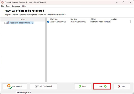This screenshot has height=94, width=134.
Task: Select subject First Name Middle Name cell
Action: coord(100,22)
